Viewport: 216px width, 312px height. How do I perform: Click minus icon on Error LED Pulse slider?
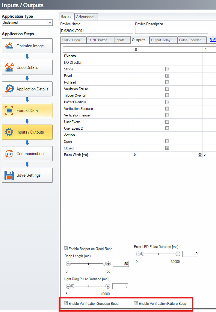point(138,254)
